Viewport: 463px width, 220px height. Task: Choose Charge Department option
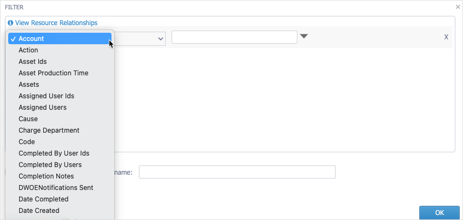60,130
